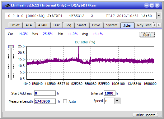Click the Measure Length input field
Screen dimensions: 164x119
(x=45, y=101)
